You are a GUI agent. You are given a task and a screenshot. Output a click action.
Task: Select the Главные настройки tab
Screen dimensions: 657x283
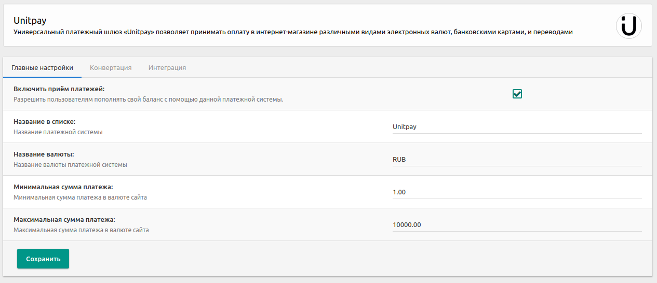tap(42, 67)
